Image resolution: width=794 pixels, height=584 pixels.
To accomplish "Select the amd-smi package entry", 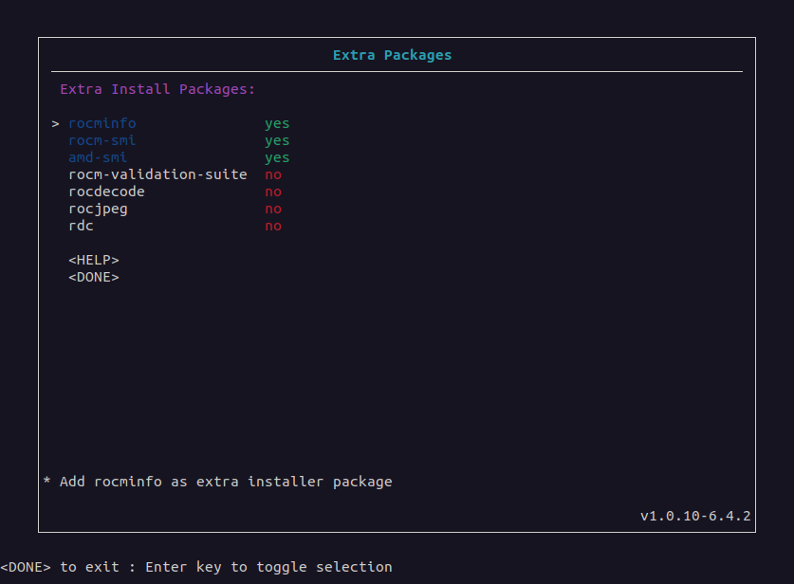I will [x=98, y=158].
